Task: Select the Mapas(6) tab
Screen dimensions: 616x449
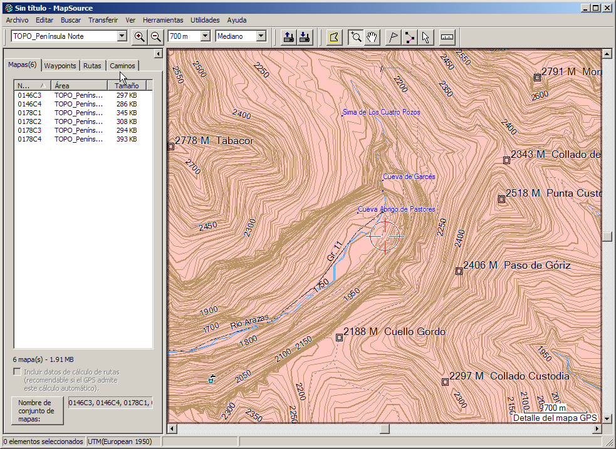Action: 23,65
